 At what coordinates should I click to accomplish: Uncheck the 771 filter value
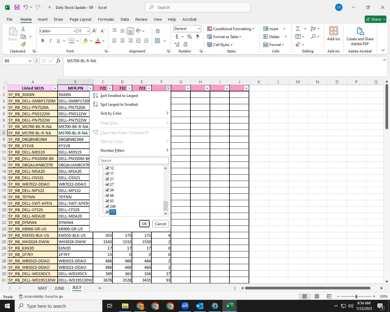pos(107,212)
